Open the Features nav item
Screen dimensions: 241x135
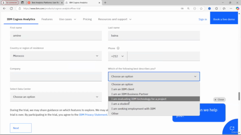[47, 19]
